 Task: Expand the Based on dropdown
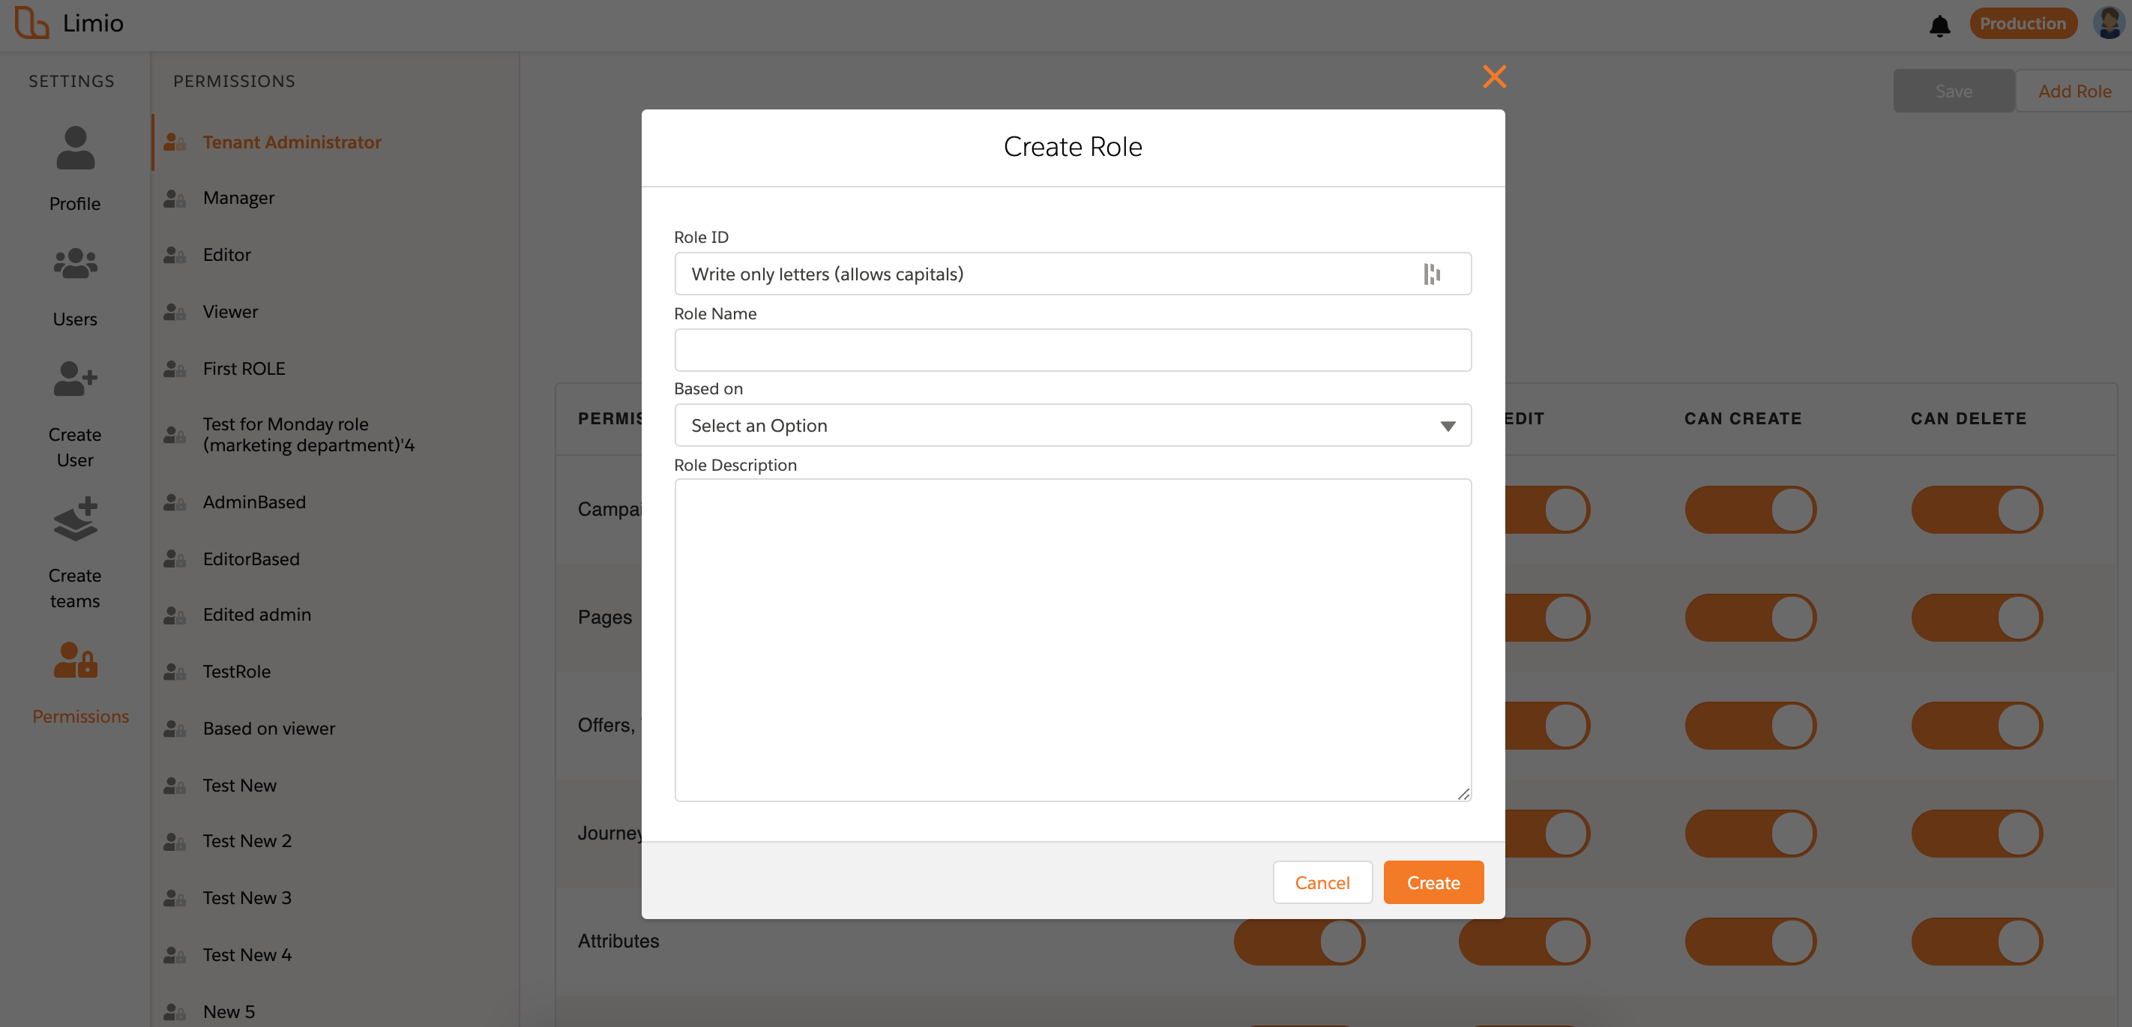point(1072,425)
